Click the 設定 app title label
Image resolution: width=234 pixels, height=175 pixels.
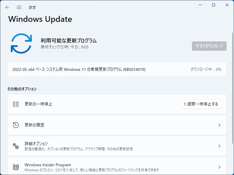point(32,7)
